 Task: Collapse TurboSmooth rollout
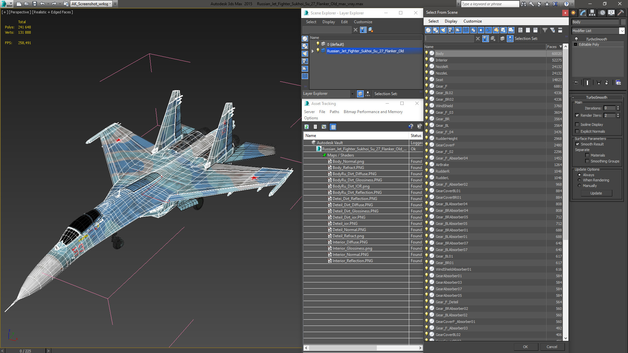(x=573, y=97)
